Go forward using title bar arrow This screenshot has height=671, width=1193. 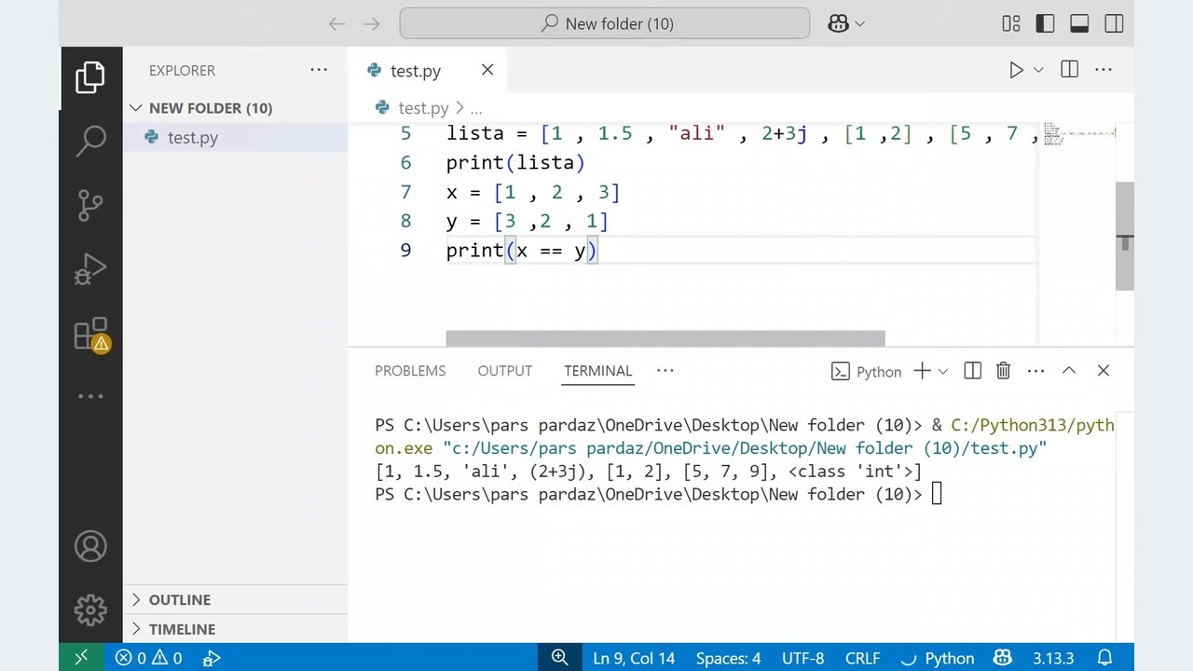pyautogui.click(x=372, y=24)
